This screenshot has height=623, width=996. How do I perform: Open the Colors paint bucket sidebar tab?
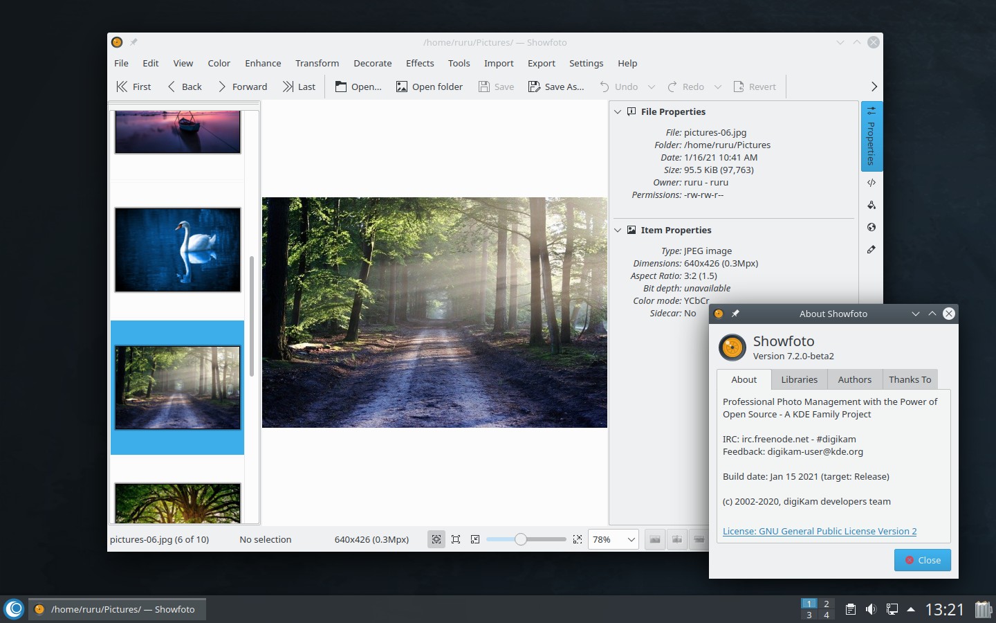(x=871, y=205)
